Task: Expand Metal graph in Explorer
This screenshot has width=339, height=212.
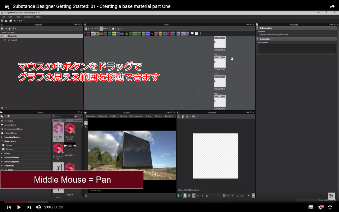Action: coord(5,40)
